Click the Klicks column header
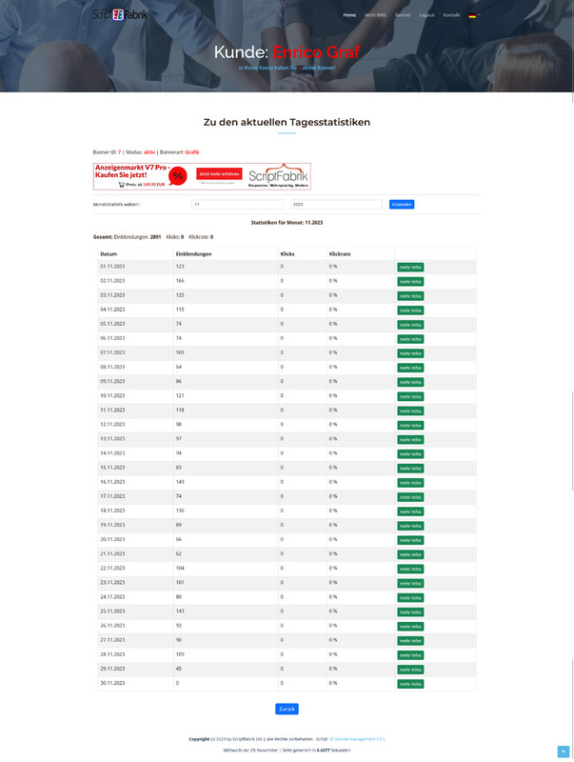Viewport: 574px width, 762px height. [287, 254]
